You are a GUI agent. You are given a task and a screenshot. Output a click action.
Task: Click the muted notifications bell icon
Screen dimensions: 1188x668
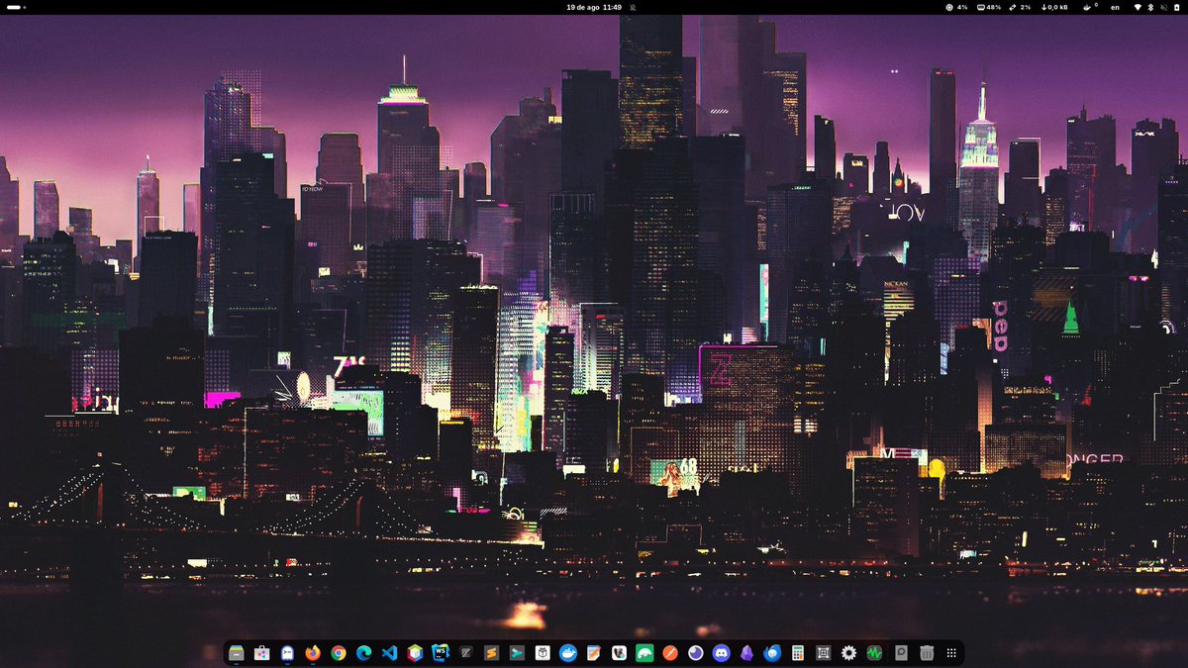634,7
